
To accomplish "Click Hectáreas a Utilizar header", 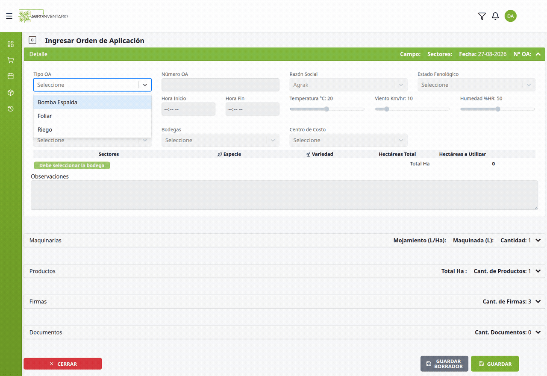I will point(462,154).
